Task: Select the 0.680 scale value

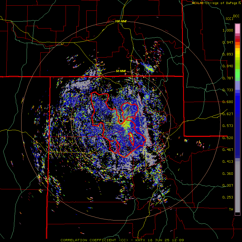Action: tap(228, 102)
